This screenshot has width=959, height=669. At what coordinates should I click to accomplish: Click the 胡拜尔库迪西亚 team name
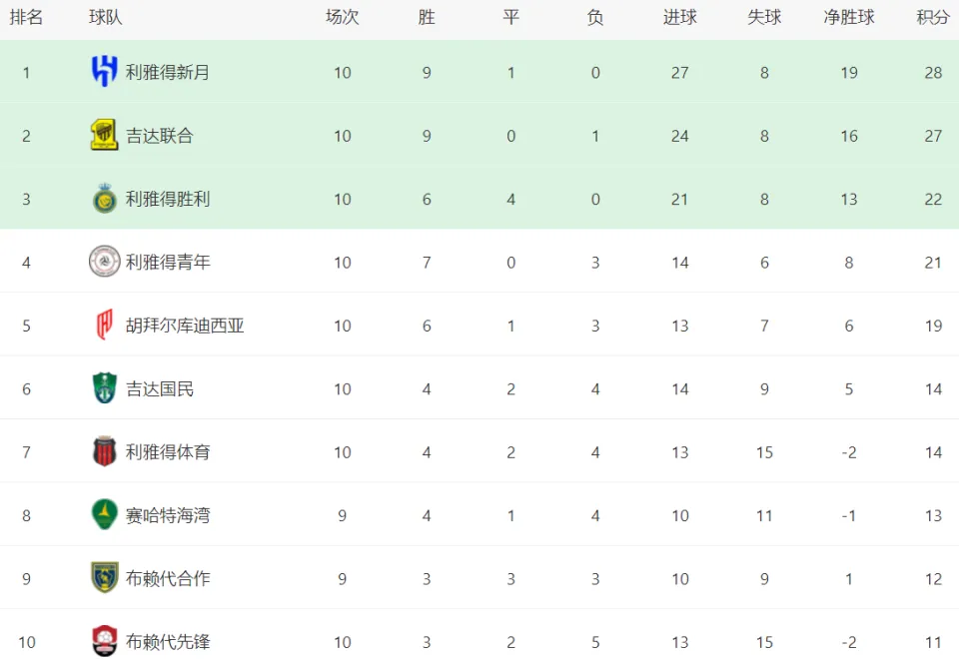(x=185, y=326)
